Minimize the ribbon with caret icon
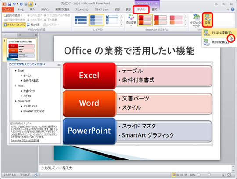Screen dimensions: 237x179 [x=228, y=10]
